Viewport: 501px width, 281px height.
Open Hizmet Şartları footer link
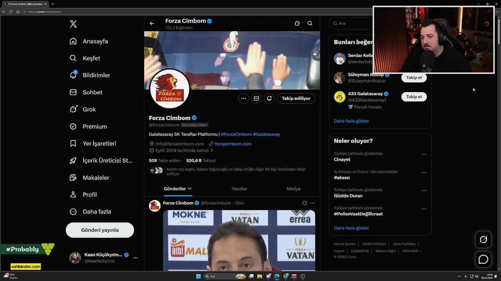(x=344, y=244)
